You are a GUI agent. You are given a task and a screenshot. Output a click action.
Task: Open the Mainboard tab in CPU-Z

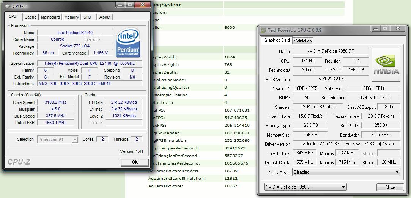tap(50, 17)
